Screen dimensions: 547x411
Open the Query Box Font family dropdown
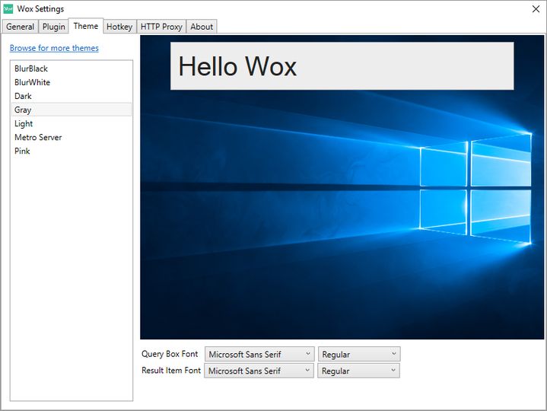coord(259,354)
